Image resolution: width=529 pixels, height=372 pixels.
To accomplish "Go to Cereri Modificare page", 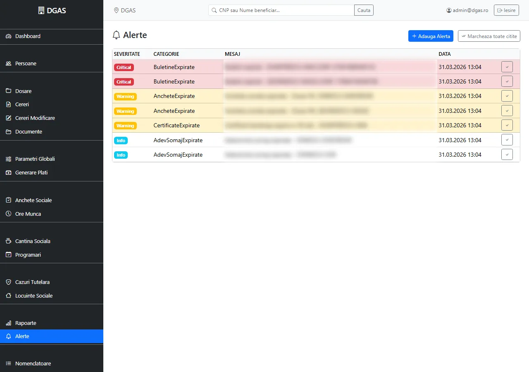I will (52, 118).
